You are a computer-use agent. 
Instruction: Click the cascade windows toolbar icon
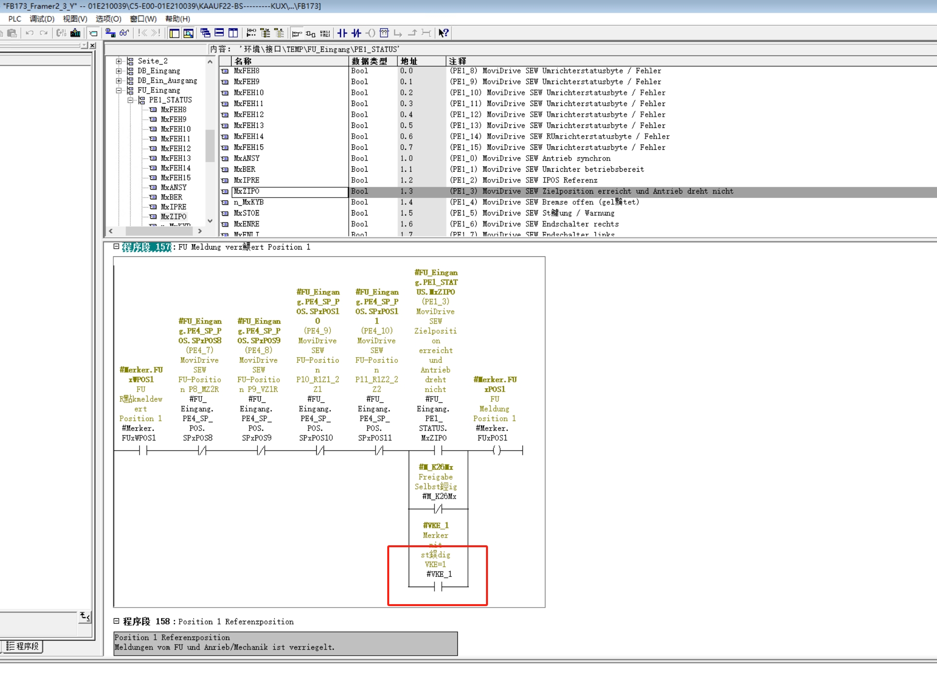pyautogui.click(x=205, y=33)
